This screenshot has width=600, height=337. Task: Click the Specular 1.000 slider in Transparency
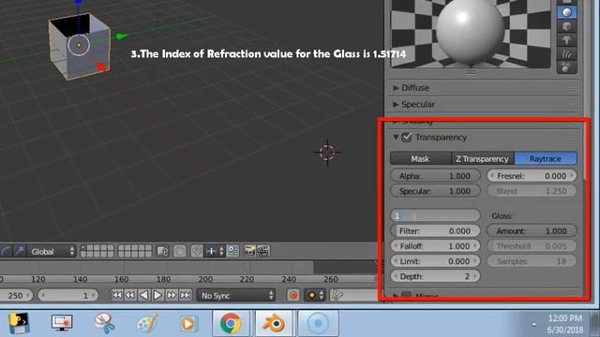coord(435,191)
